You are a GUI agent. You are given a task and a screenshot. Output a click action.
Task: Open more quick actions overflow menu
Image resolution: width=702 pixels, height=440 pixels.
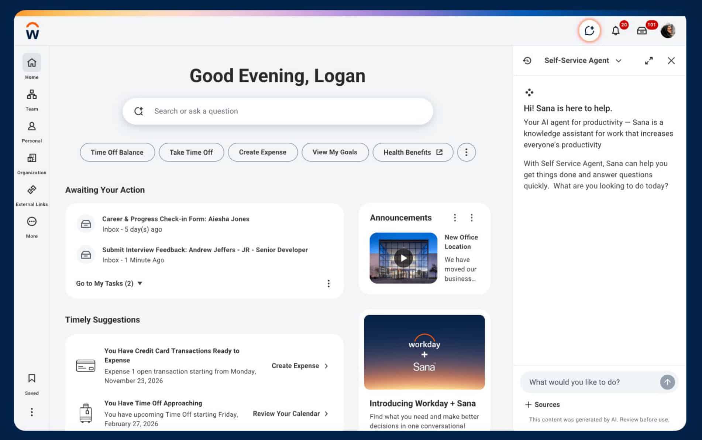(x=466, y=152)
